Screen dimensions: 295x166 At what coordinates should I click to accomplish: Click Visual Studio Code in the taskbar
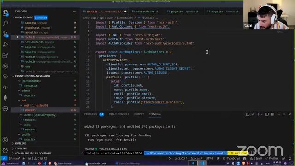pos(95,163)
